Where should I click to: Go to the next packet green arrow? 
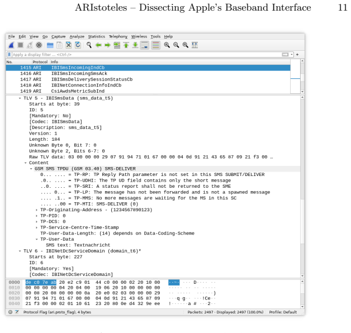(x=107, y=45)
